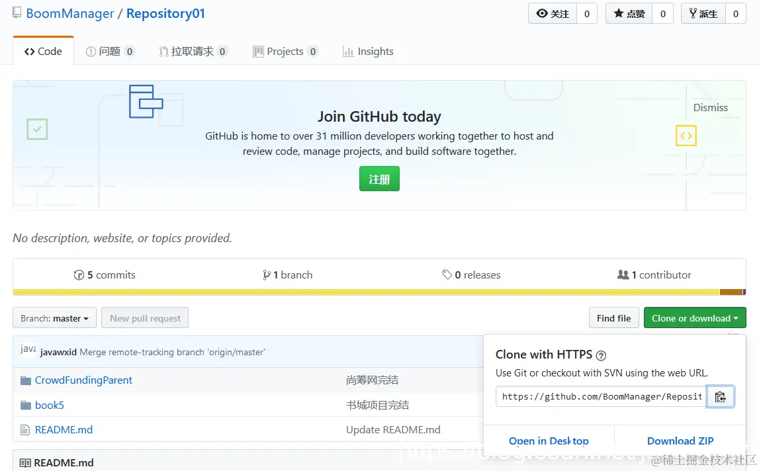Open javawxid author link in commit row
The image size is (761, 471).
(x=58, y=352)
